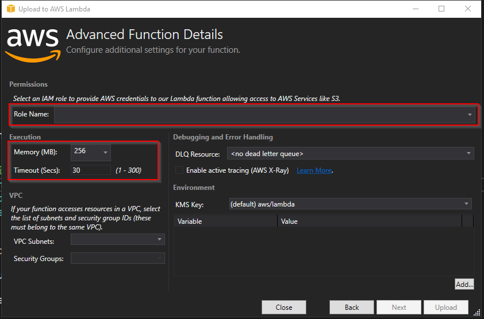Click the Next button
This screenshot has width=484, height=319.
click(399, 308)
